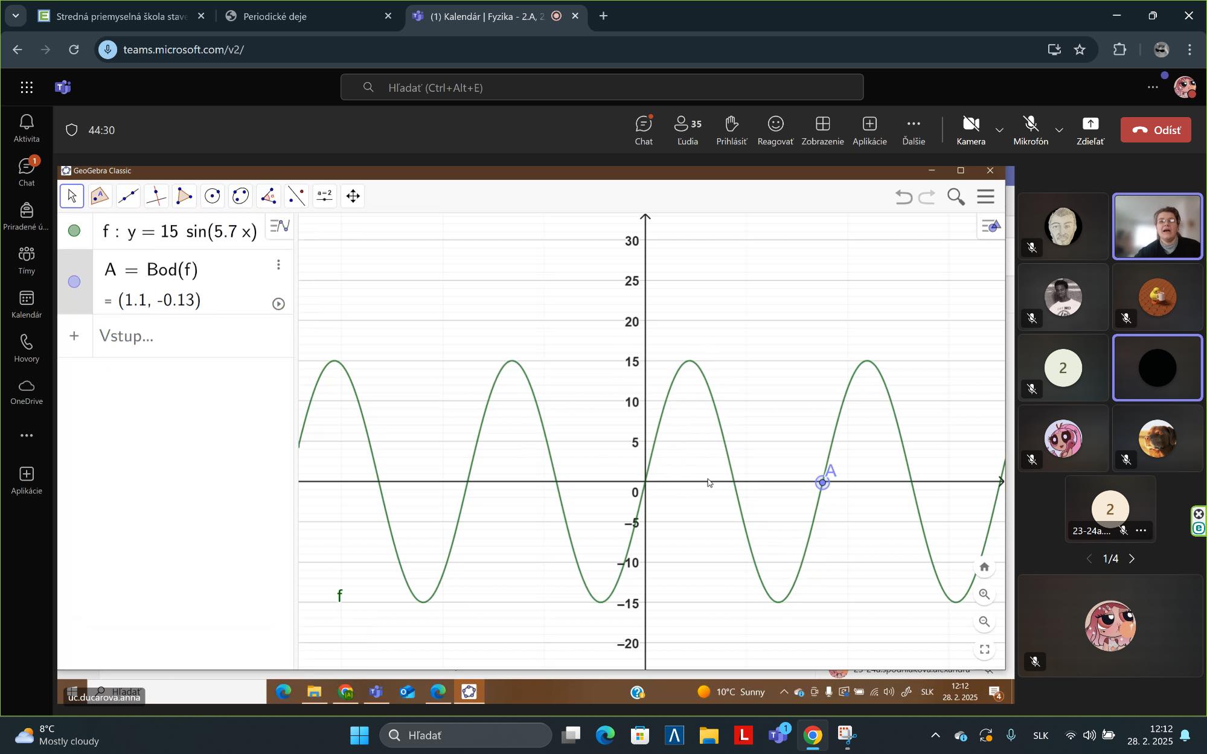
Task: Unmute the Mikrofón
Action: [x=1031, y=130]
